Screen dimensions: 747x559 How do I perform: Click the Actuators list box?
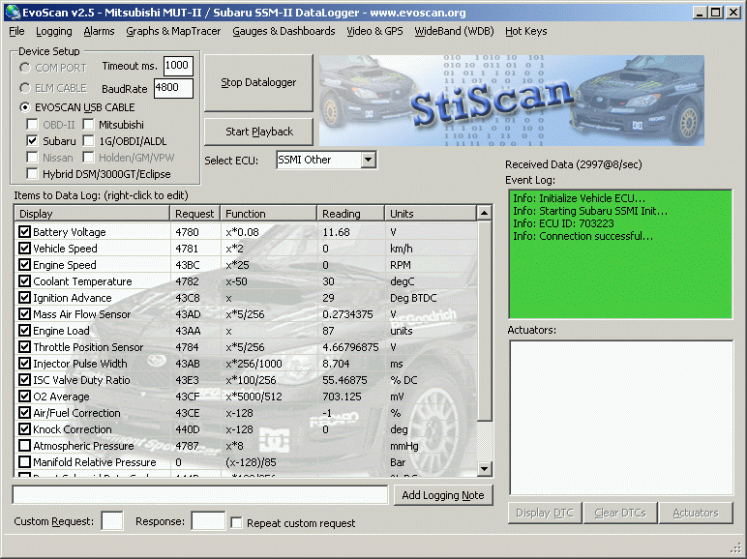coord(621,418)
